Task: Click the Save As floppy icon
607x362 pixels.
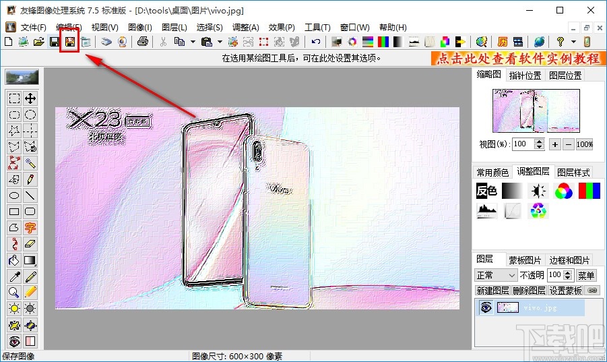Action: click(70, 42)
